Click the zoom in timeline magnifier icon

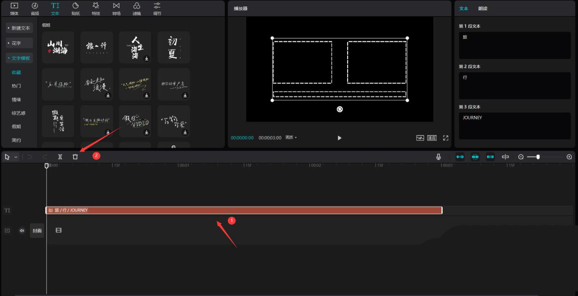[x=569, y=157]
